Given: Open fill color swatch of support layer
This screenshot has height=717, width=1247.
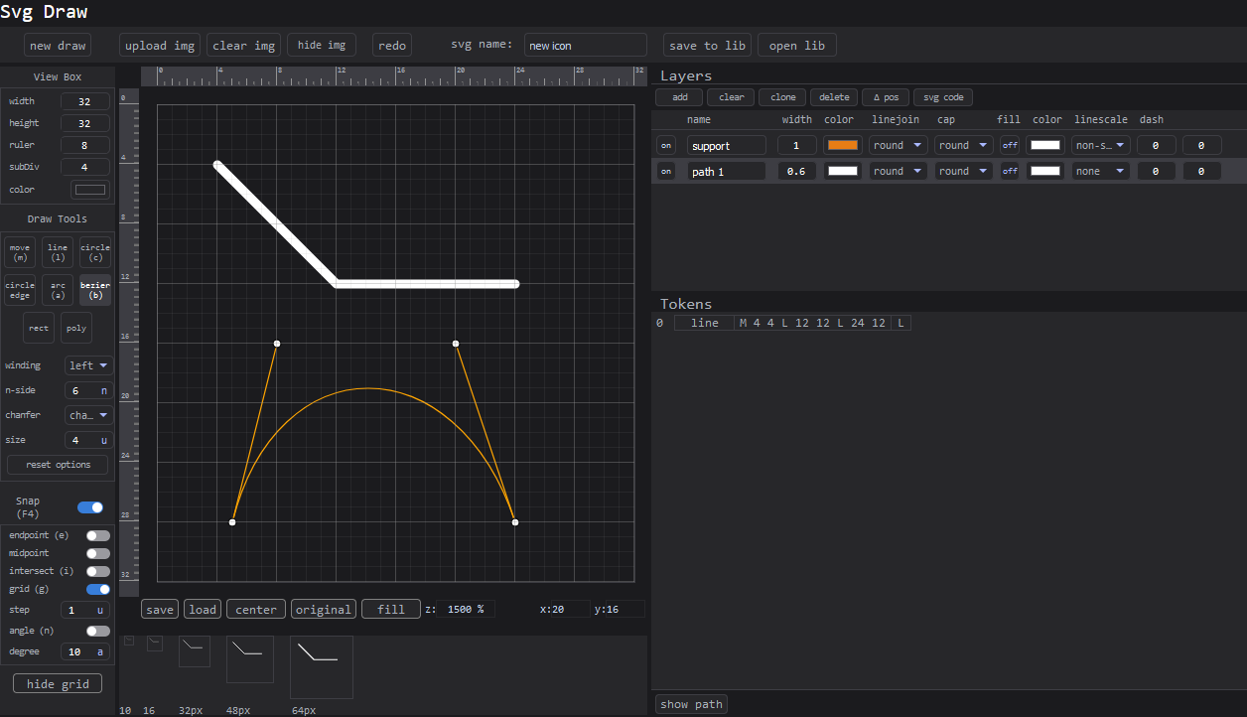Looking at the screenshot, I should (1046, 145).
